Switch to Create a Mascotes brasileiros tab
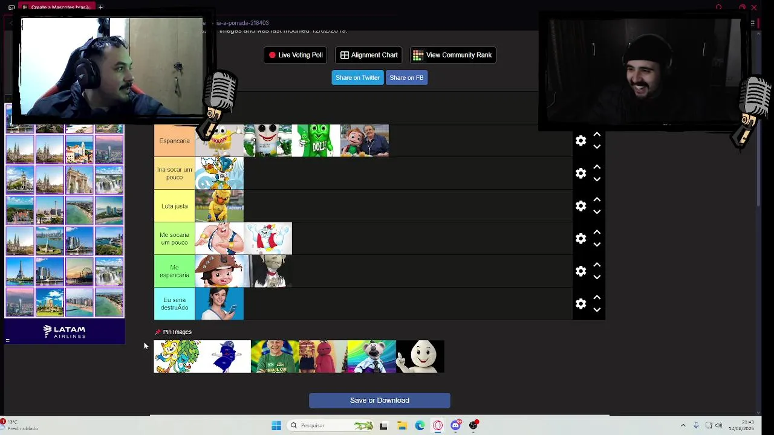 coord(57,7)
